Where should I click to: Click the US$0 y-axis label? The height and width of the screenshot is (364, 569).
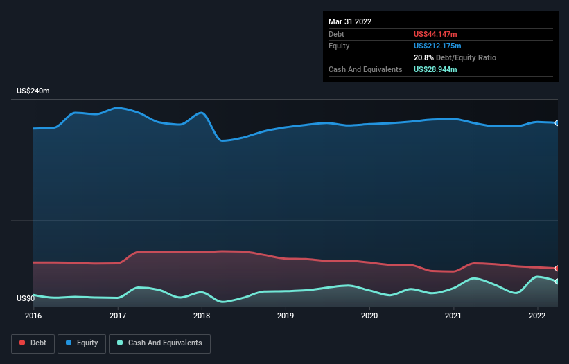pyautogui.click(x=26, y=298)
